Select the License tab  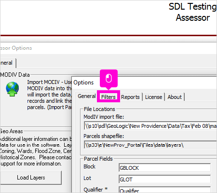(x=153, y=97)
